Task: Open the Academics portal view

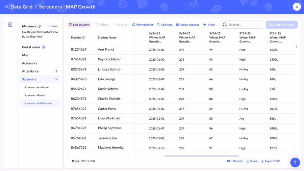Action: (x=30, y=63)
